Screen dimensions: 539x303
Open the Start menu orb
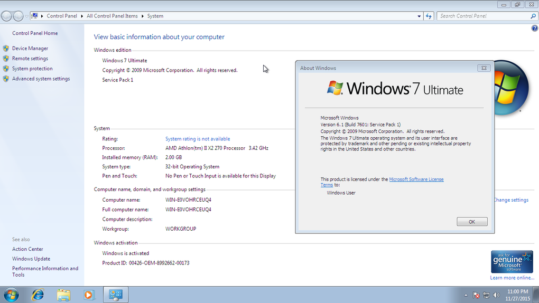pos(11,295)
